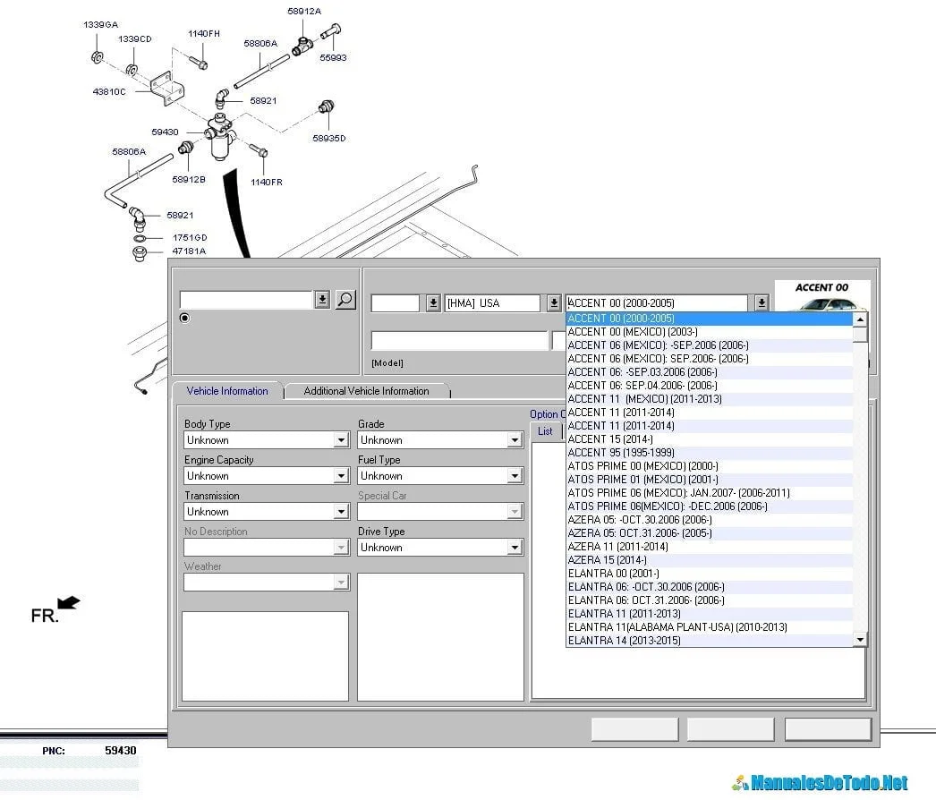Image resolution: width=936 pixels, height=800 pixels.
Task: Click the ACCENT 00 car thumbnail image
Action: tap(822, 296)
